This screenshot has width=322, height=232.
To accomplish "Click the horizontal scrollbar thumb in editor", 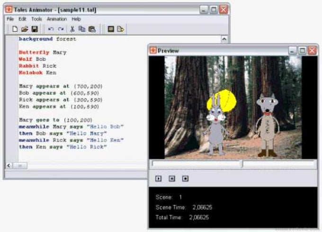I will 20,166.
